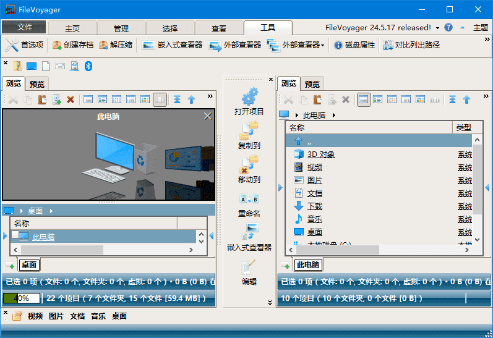493x338 pixels.
Task: Open 首选项 preferences from the toolbar
Action: pyautogui.click(x=25, y=45)
